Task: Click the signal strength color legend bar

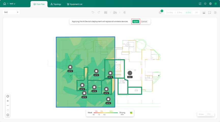Action: (x=106, y=113)
